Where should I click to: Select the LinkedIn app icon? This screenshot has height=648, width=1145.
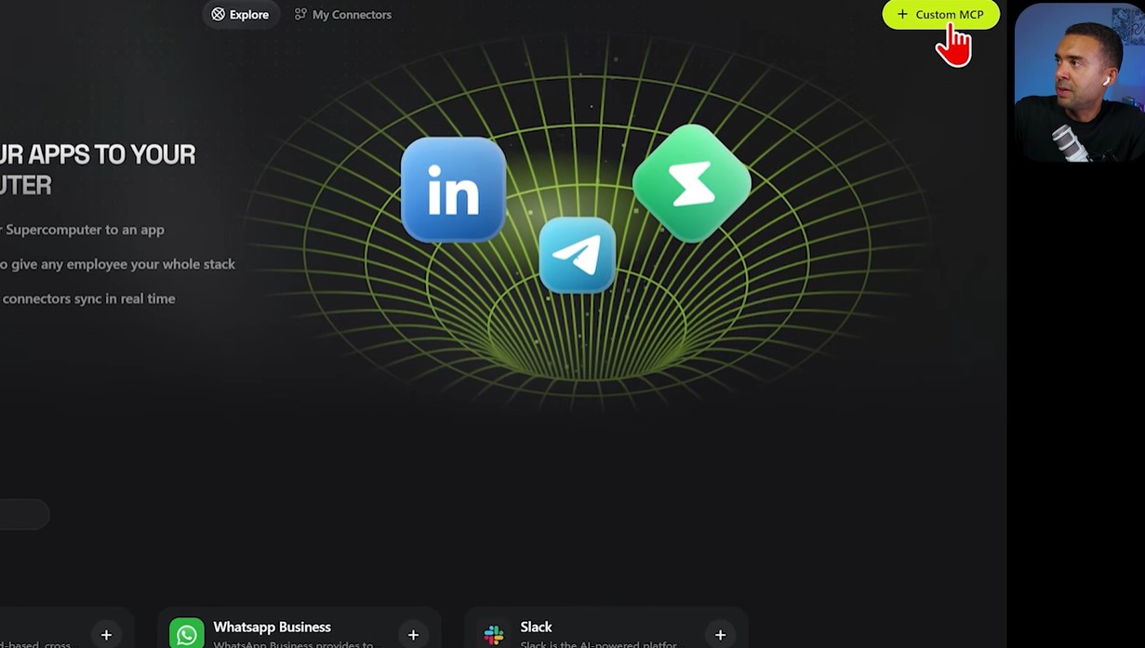tap(453, 190)
